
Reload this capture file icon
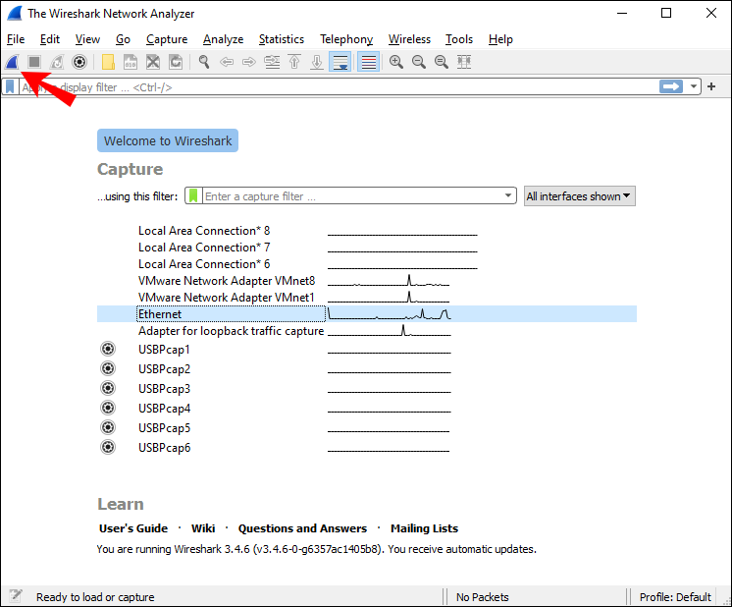tap(176, 62)
